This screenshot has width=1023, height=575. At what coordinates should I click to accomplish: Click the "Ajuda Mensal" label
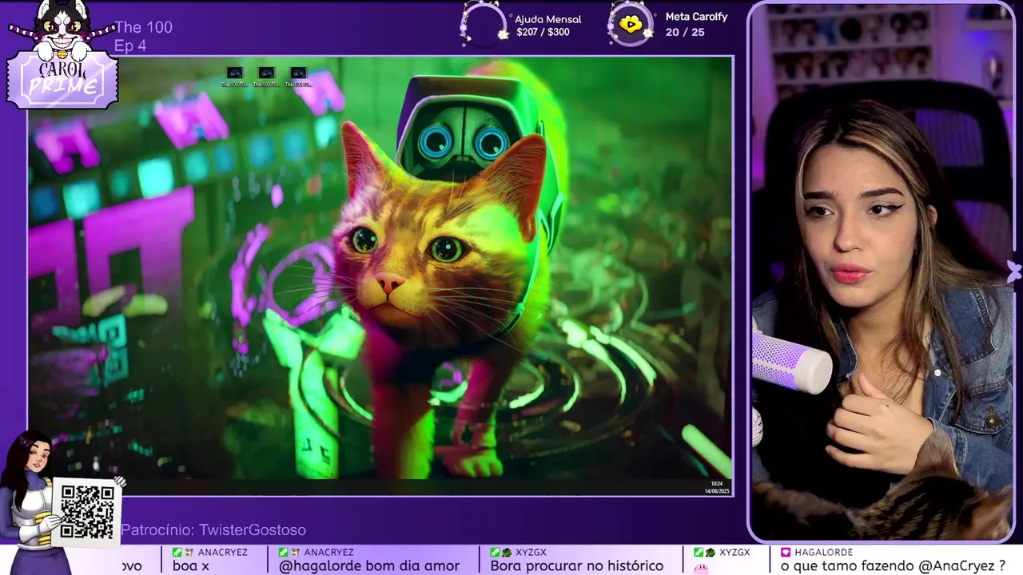pos(548,19)
